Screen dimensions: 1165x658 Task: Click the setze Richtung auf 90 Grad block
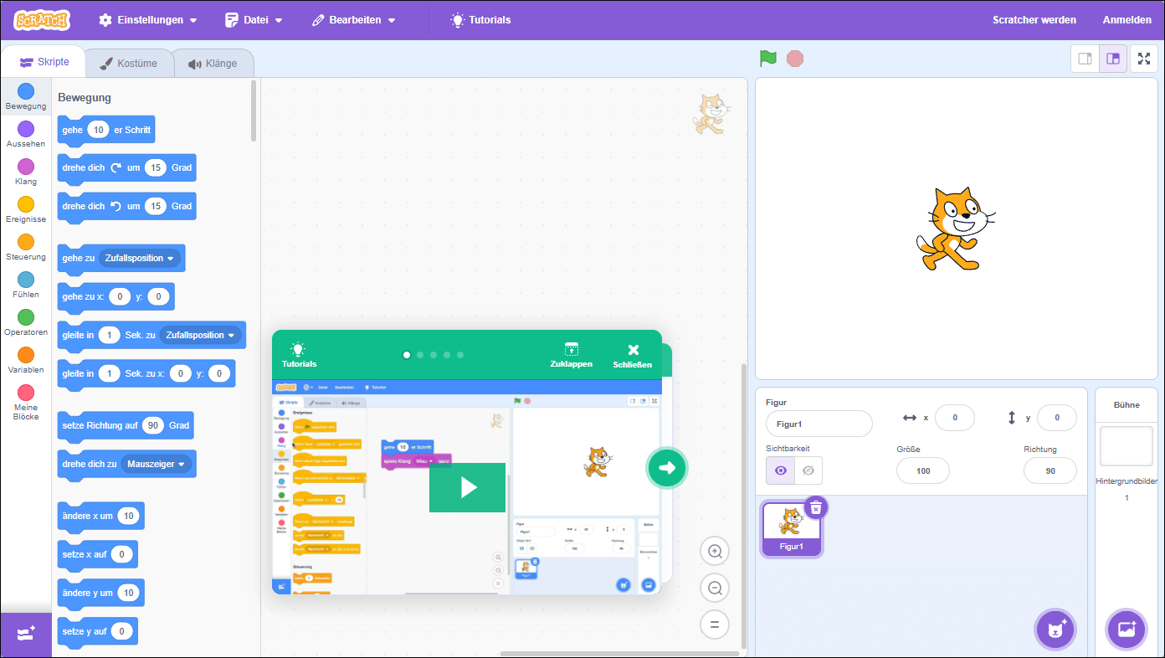(126, 426)
